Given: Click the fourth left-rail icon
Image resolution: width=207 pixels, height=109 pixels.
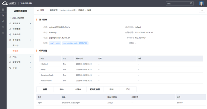Looking at the screenshot, I should point(3,27).
